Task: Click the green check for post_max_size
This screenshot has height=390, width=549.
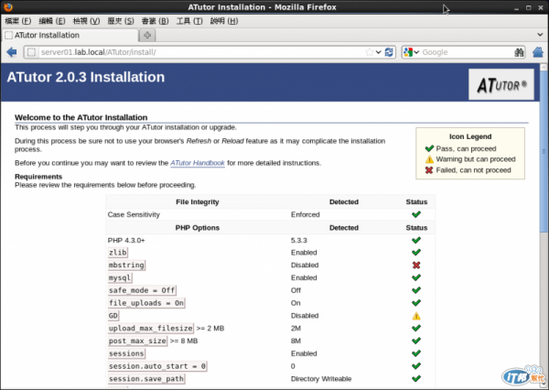Action: (x=416, y=341)
